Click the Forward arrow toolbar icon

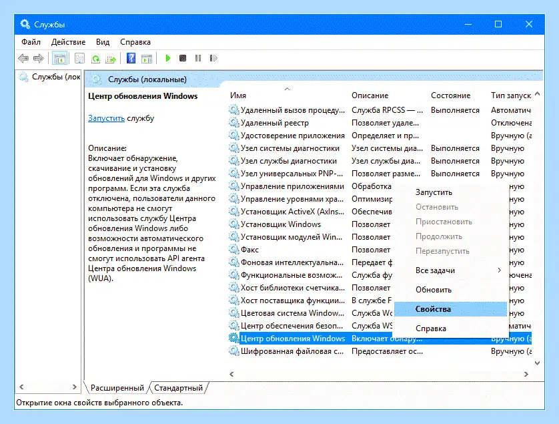38,58
